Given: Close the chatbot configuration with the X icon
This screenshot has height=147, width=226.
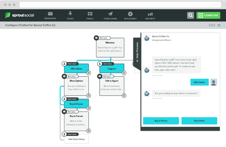Looking at the screenshot, I should pos(219,25).
